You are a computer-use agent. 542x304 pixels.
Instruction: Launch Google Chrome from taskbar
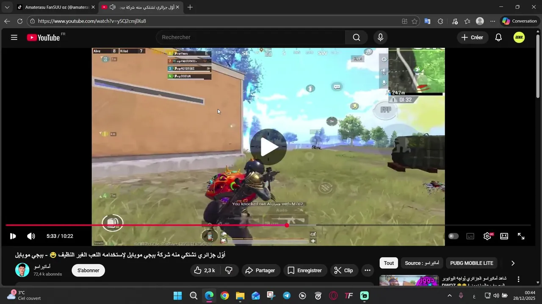(224, 296)
